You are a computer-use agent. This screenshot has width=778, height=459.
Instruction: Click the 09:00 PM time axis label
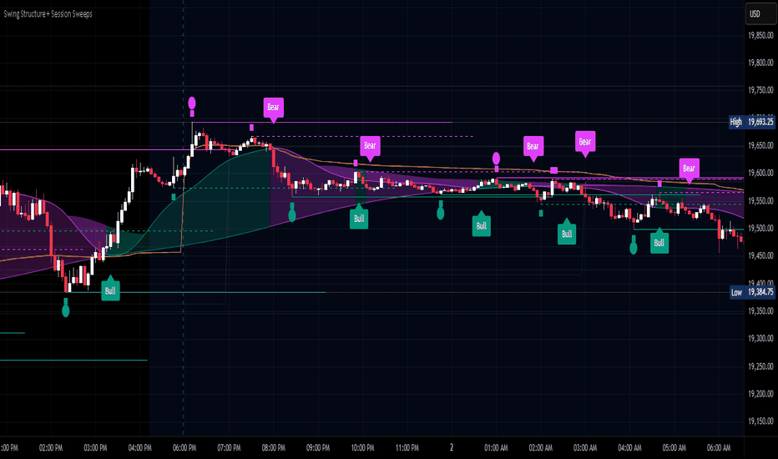tap(318, 447)
